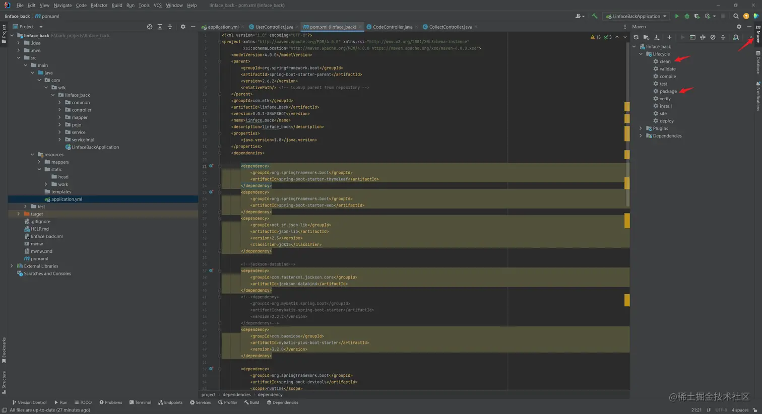Reload all Maven projects

tap(636, 37)
